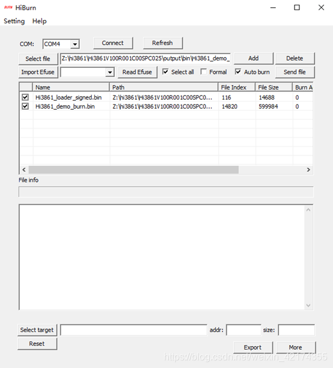Viewport: 333px width, 368px height.
Task: Click the file size value 14688
Action: 266,97
